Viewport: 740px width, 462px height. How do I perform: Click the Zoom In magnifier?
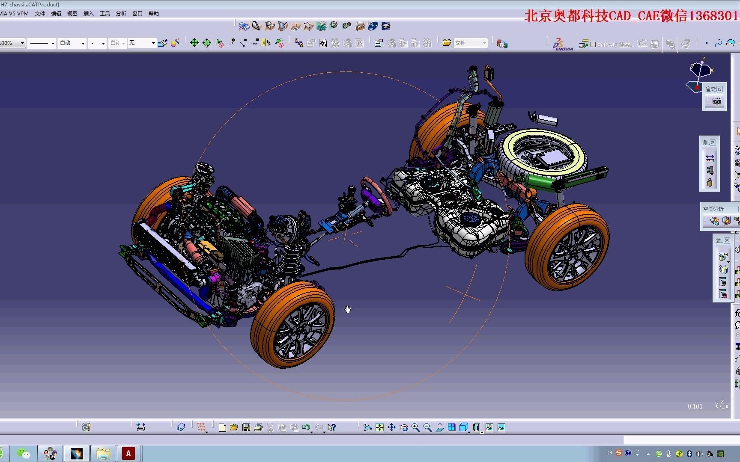point(415,427)
